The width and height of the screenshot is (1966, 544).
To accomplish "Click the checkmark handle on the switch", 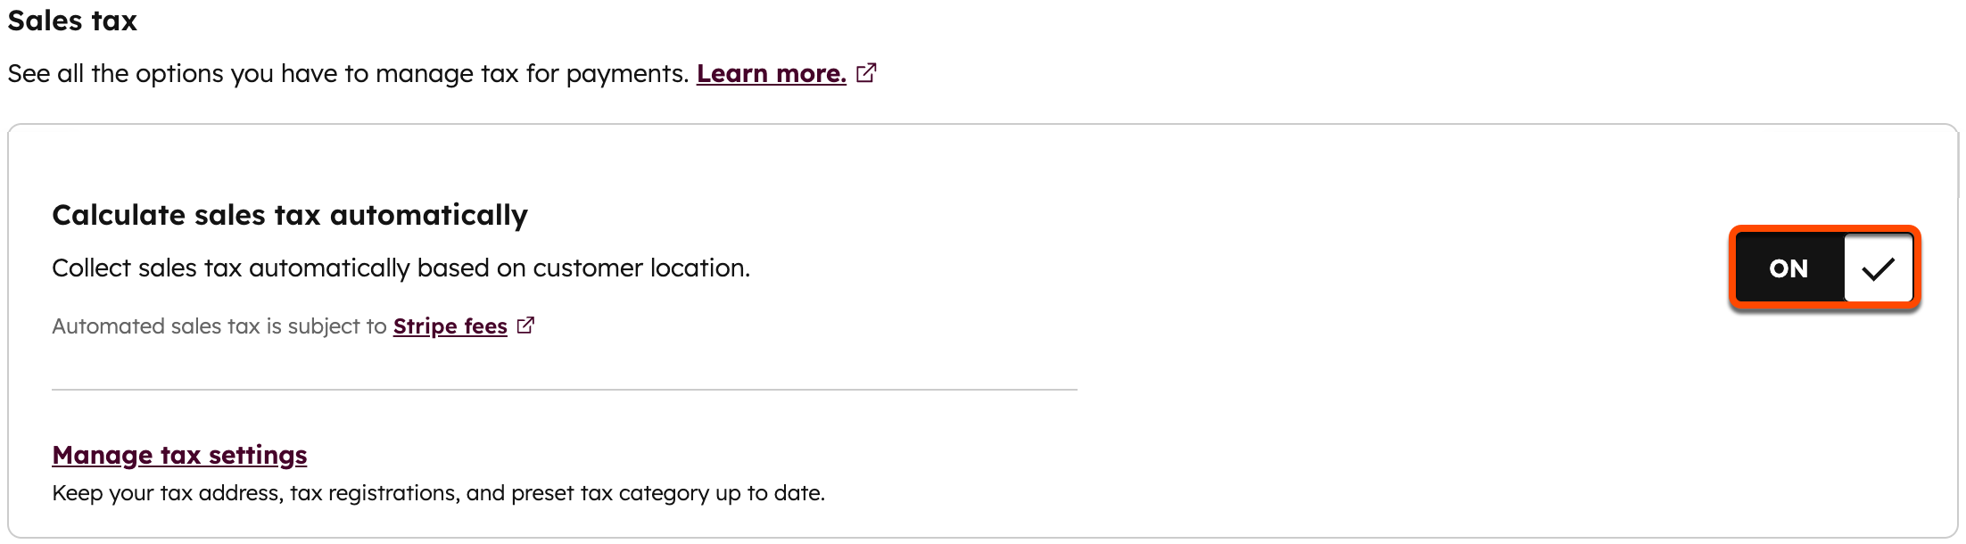I will click(x=1877, y=268).
